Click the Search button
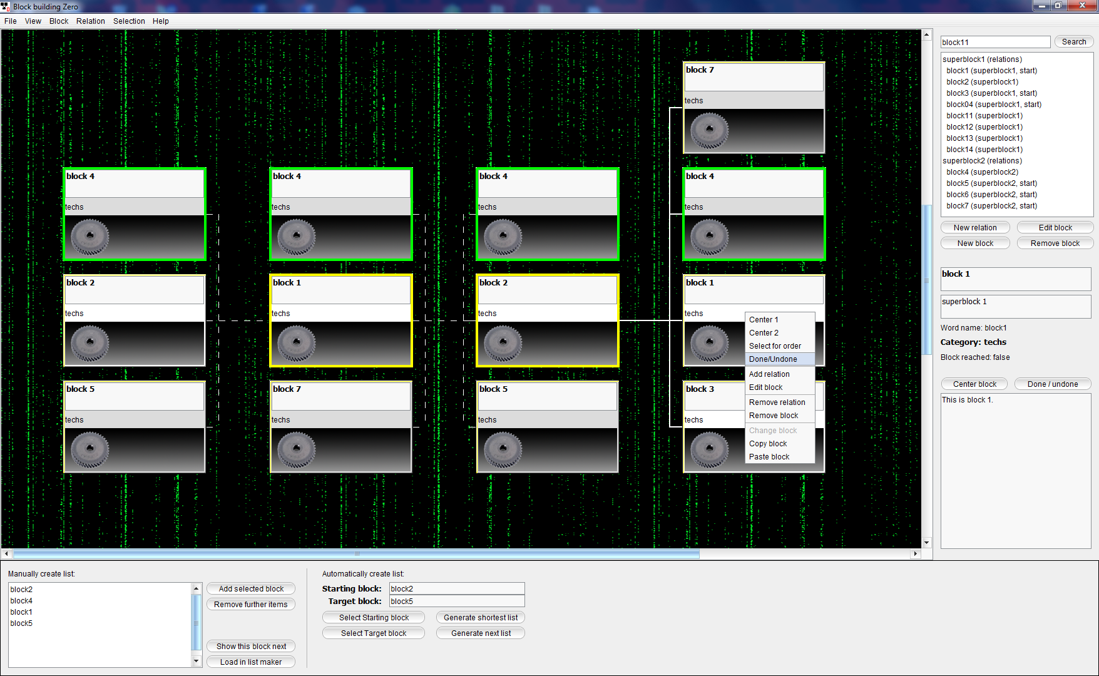The width and height of the screenshot is (1099, 676). click(x=1074, y=42)
